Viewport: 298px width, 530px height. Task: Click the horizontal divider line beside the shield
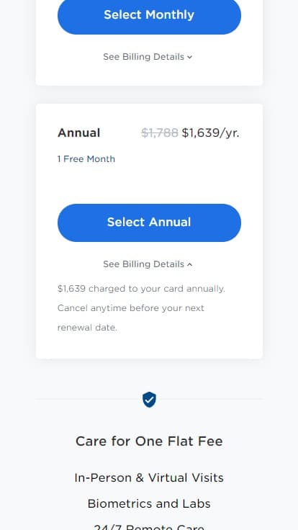(x=88, y=399)
